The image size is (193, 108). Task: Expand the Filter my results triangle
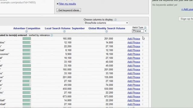click(57, 4)
